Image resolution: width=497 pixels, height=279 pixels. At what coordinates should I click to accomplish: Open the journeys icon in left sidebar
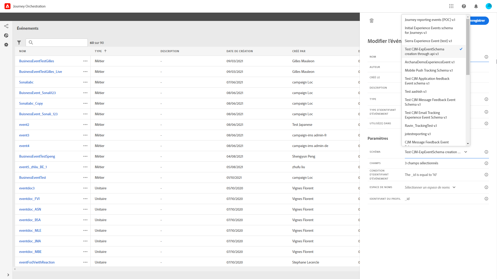tap(6, 26)
